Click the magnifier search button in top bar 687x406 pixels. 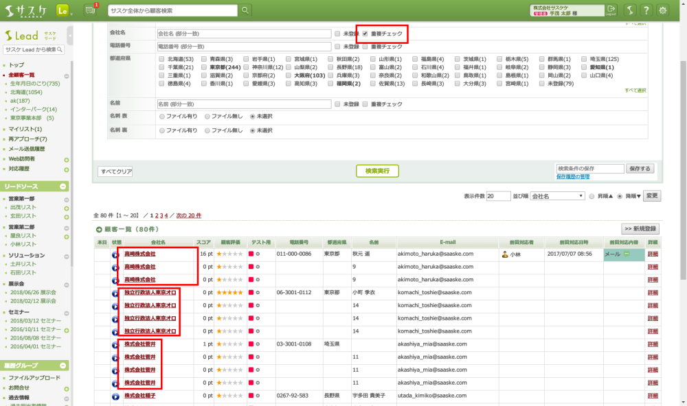(x=246, y=10)
